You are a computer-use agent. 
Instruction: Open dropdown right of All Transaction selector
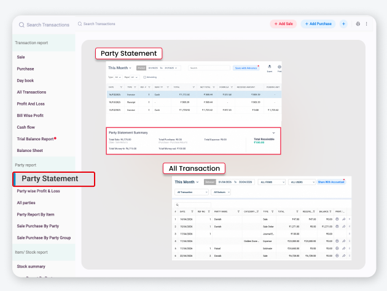click(x=221, y=192)
